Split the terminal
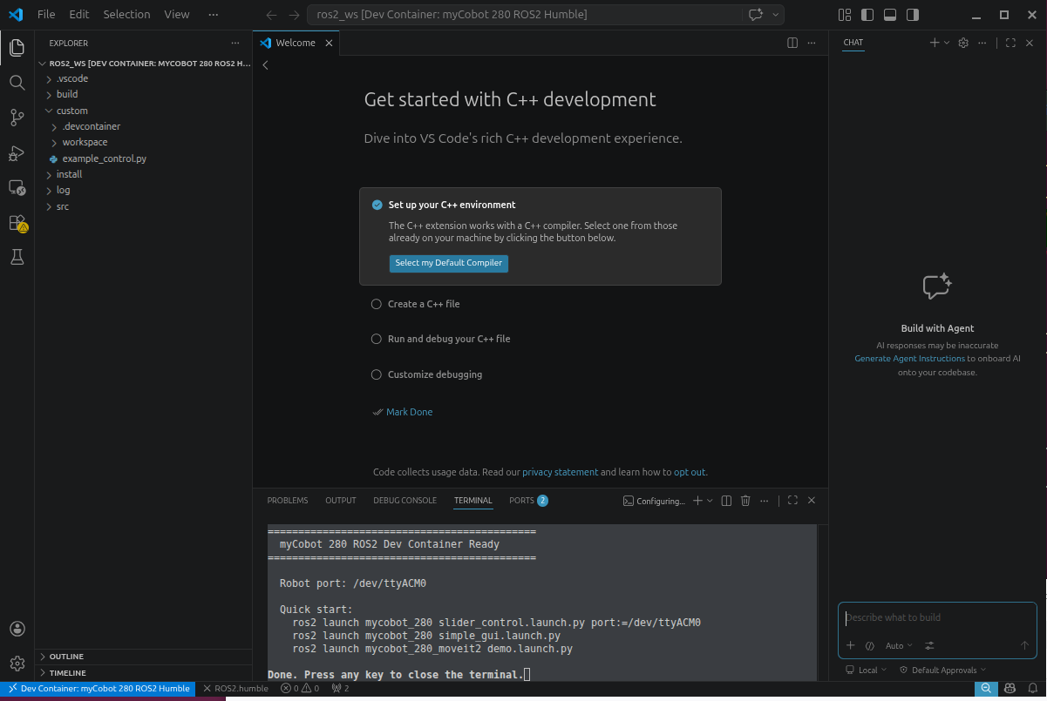 point(727,501)
